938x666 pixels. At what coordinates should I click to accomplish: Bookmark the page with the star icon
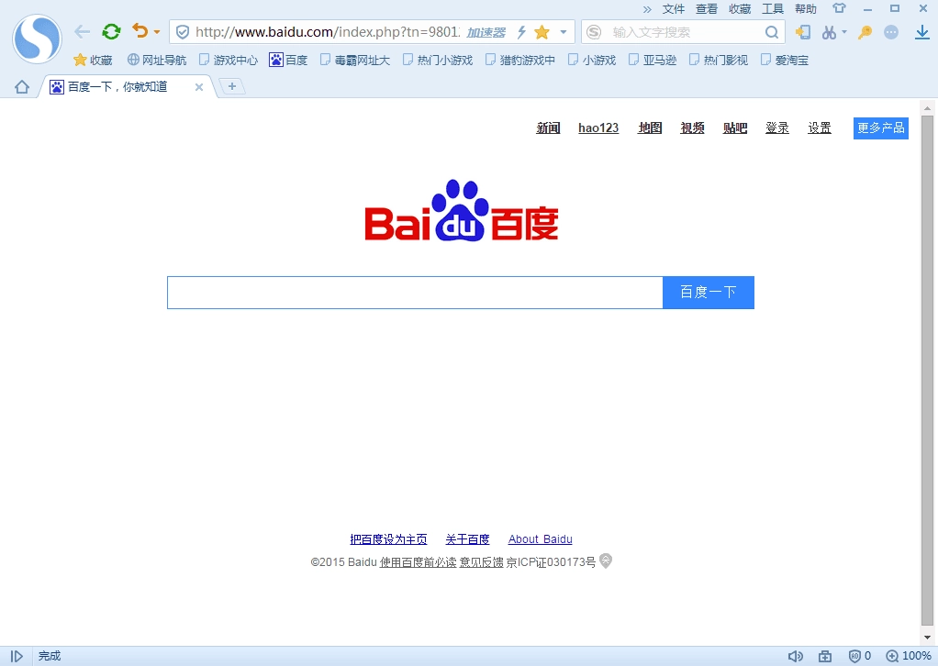pyautogui.click(x=542, y=32)
